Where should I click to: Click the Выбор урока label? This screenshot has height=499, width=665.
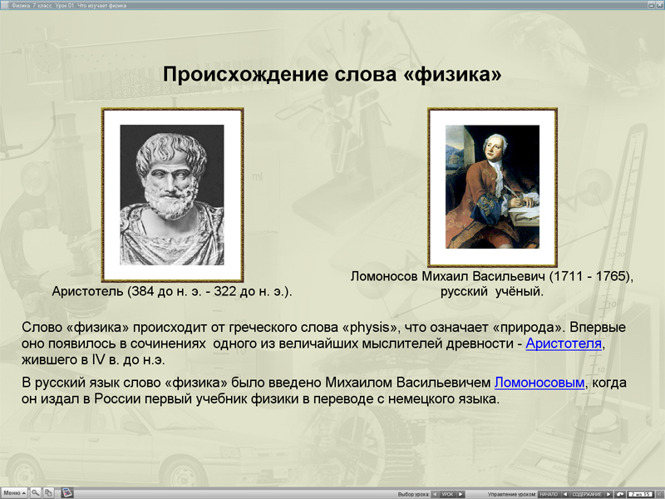[414, 492]
